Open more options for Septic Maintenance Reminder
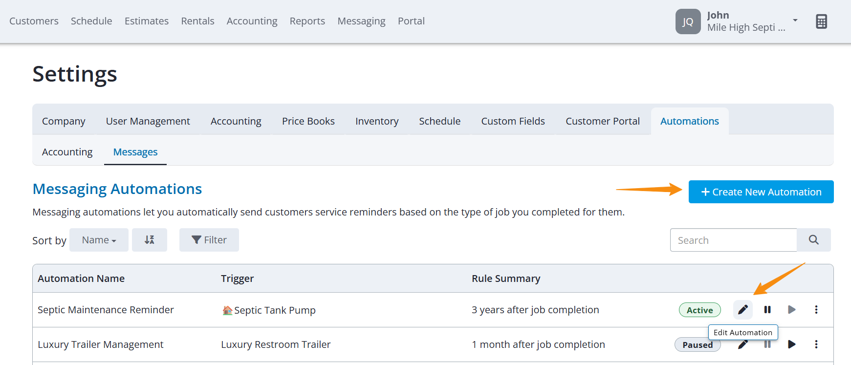Image resolution: width=851 pixels, height=365 pixels. [816, 310]
